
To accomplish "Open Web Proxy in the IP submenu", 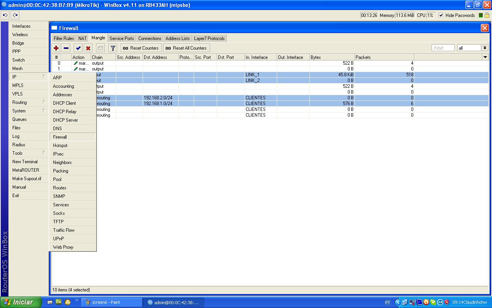I will tap(73, 247).
